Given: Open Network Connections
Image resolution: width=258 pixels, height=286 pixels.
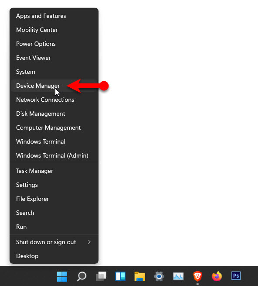Looking at the screenshot, I should (54, 100).
